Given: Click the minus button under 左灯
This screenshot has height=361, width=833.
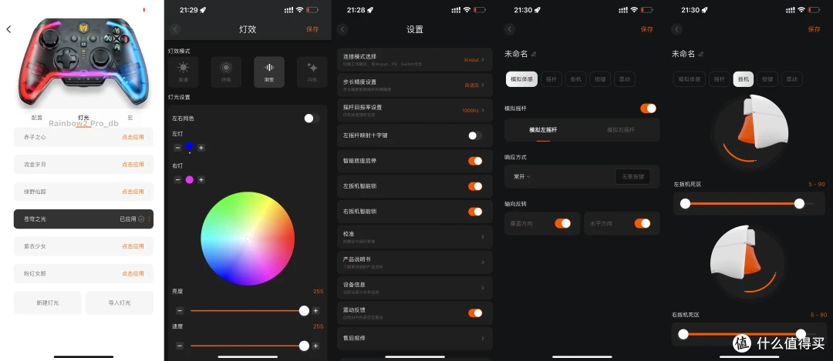Looking at the screenshot, I should click(177, 148).
